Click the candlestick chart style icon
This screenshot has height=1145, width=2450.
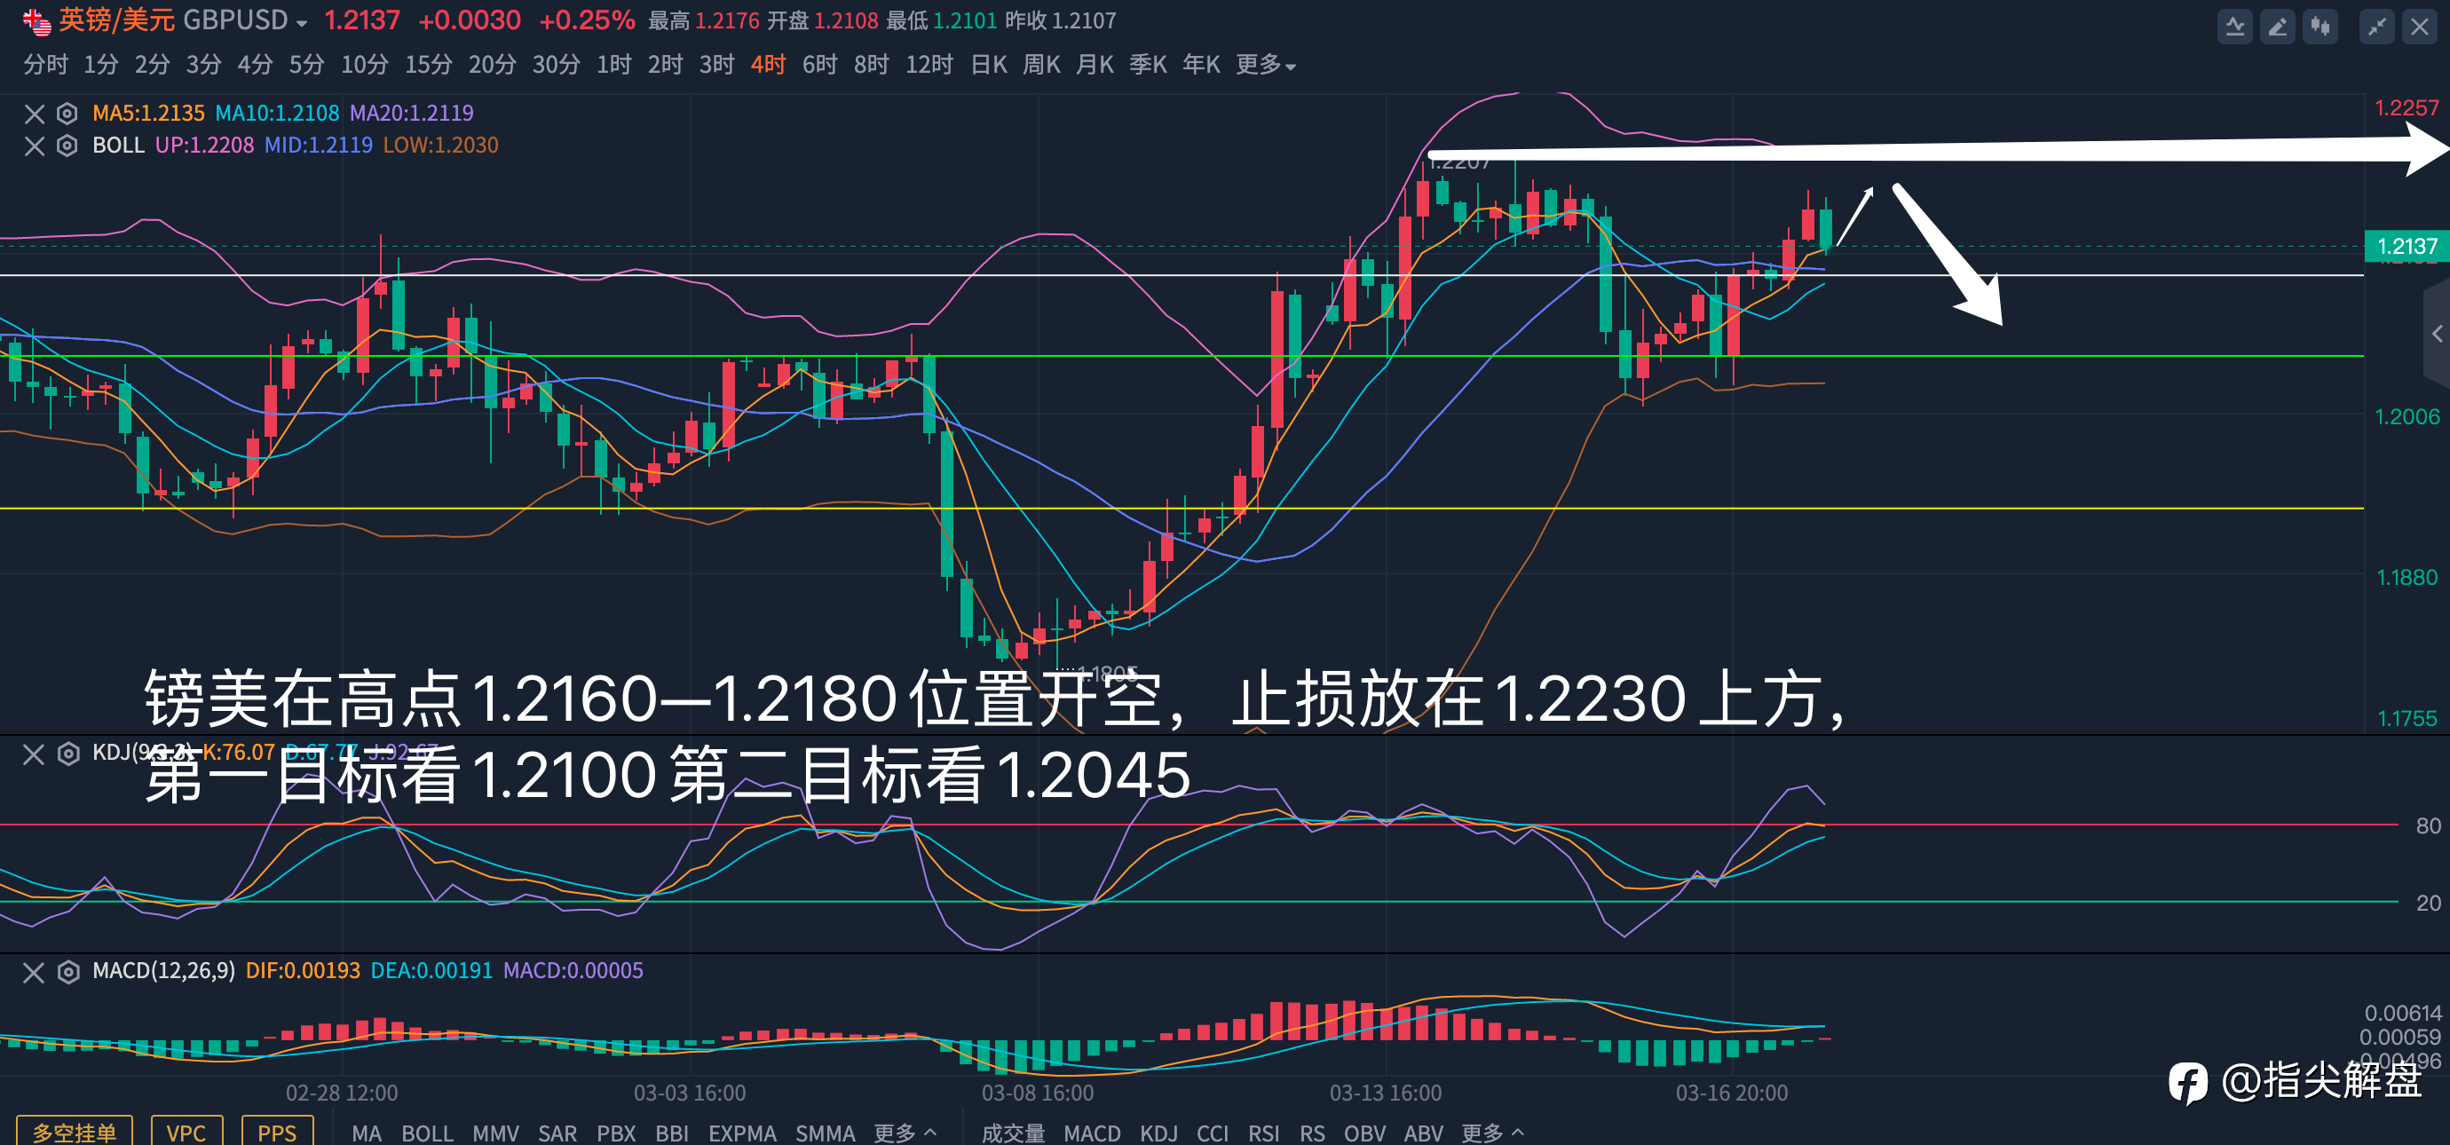pos(2320,27)
